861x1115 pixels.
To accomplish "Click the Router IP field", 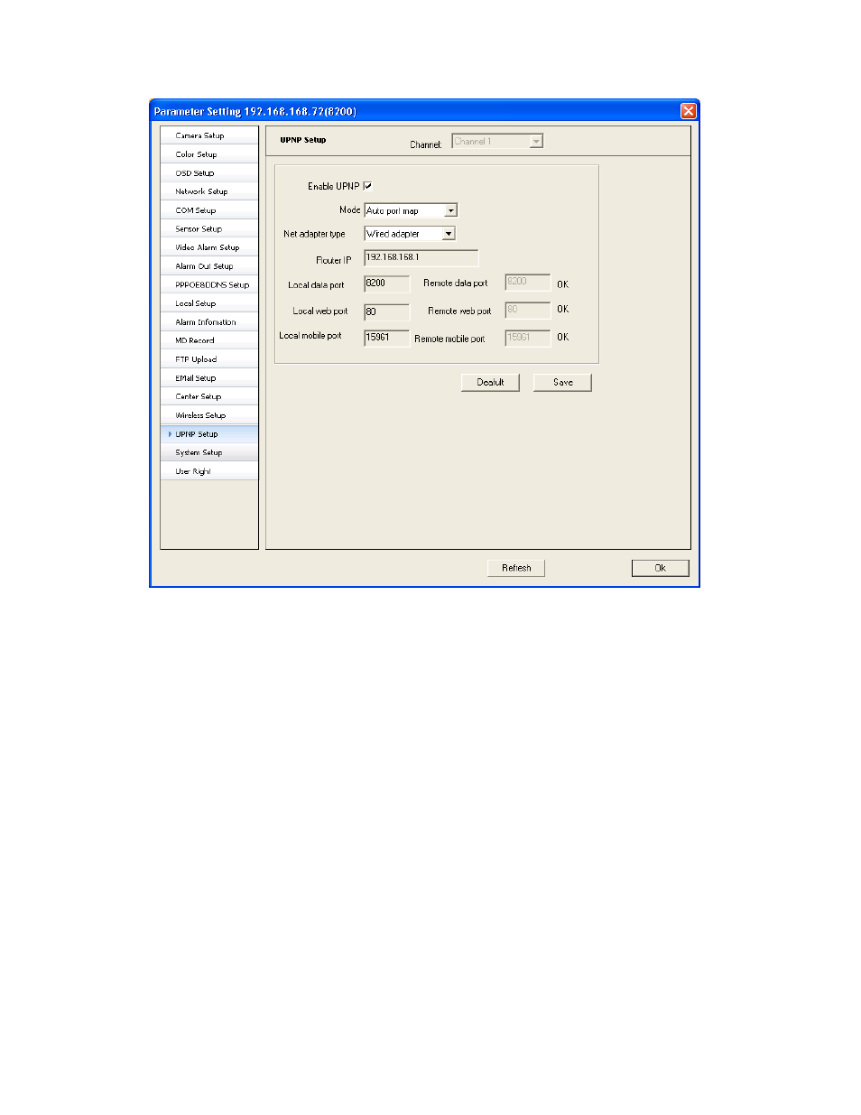I will (421, 258).
